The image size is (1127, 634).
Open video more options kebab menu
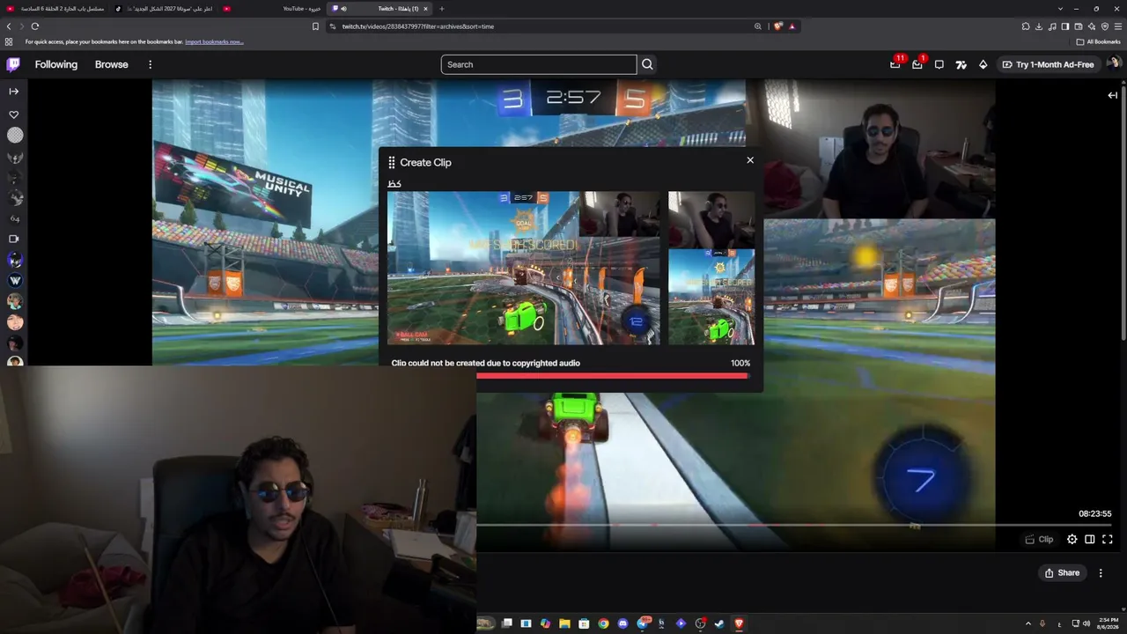coord(1101,573)
